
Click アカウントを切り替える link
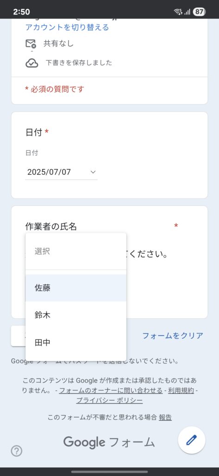(x=67, y=27)
